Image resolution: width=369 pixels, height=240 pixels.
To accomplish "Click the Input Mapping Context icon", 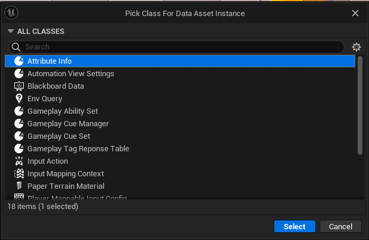I will [x=18, y=173].
